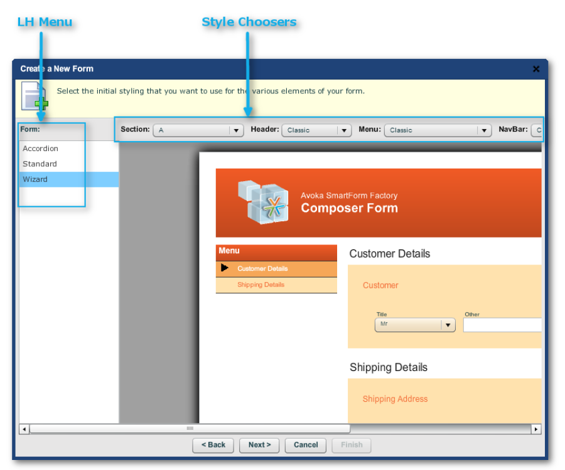The height and width of the screenshot is (470, 565).
Task: Click the Shipping Address label
Action: 395,399
